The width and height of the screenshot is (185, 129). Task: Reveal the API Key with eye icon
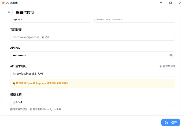tap(171, 55)
